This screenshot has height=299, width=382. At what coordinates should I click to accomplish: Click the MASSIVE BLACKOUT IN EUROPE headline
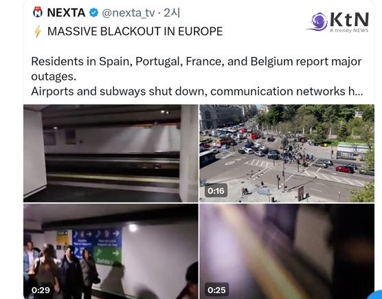pyautogui.click(x=135, y=32)
